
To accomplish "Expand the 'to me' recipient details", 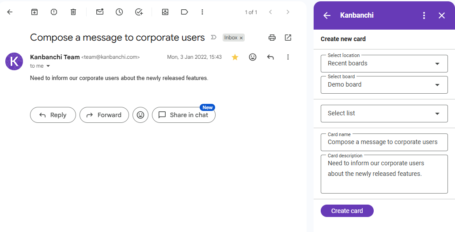I will pyautogui.click(x=48, y=66).
